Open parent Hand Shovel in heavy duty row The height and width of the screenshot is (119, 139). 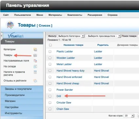[102, 71]
